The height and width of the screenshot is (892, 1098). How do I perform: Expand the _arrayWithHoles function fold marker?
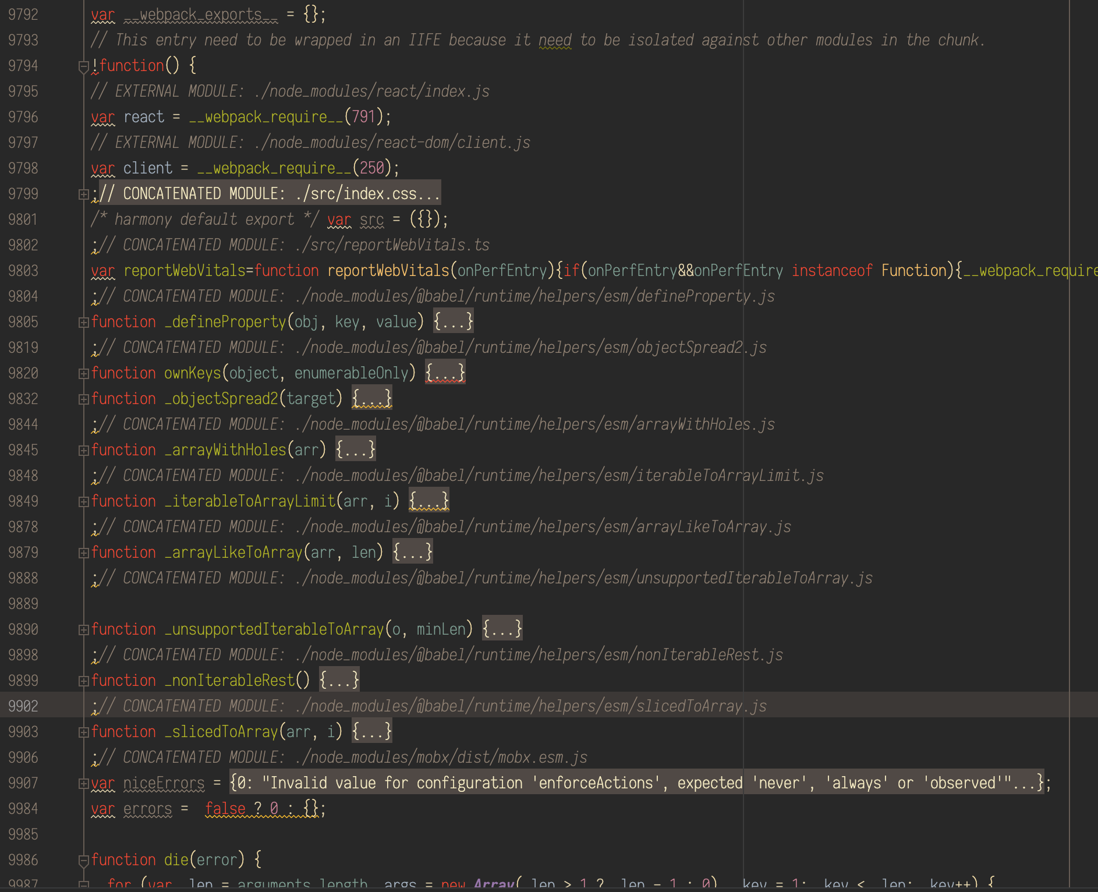83,451
